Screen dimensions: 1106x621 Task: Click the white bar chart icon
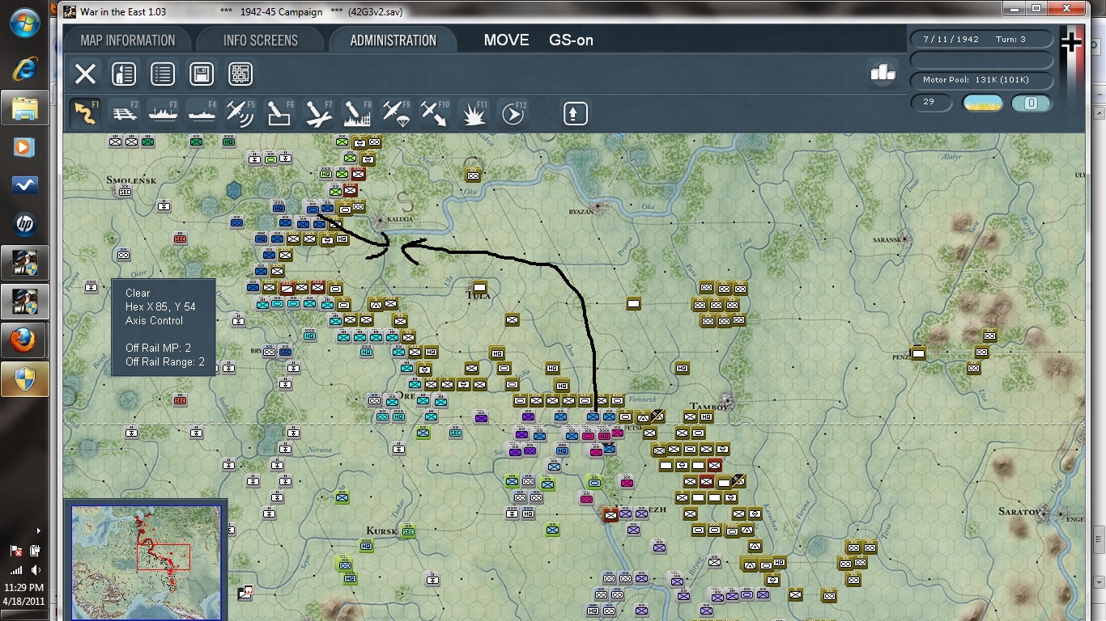tap(883, 72)
